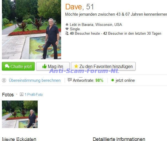Click the Detaillierte Informationen heading
This screenshot has height=141, width=167.
pyautogui.click(x=119, y=139)
